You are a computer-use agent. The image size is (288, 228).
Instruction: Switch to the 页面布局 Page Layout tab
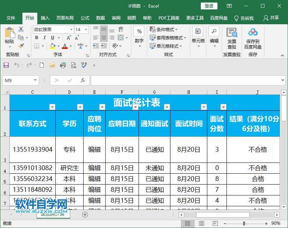click(x=65, y=18)
